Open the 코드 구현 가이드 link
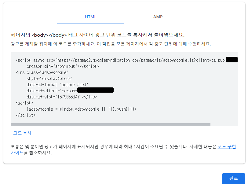This screenshot has width=248, height=188. (x=227, y=147)
